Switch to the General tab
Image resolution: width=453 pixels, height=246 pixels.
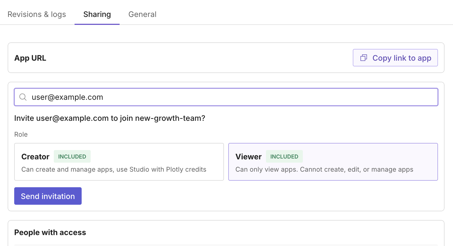click(142, 14)
